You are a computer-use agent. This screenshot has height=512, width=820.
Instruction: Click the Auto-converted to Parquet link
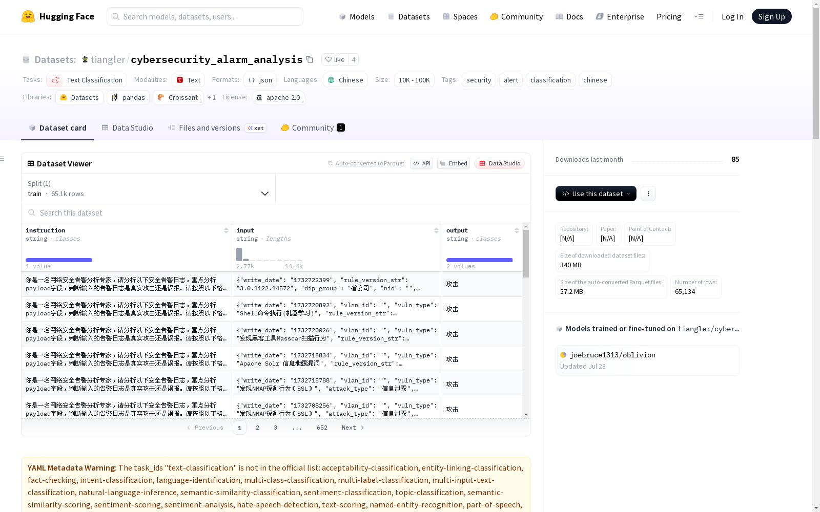click(366, 163)
